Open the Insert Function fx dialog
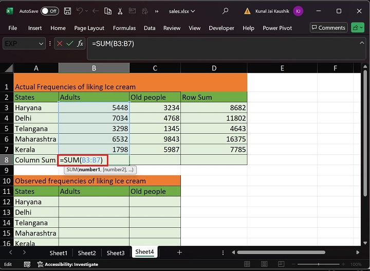370x271 pixels. 80,44
